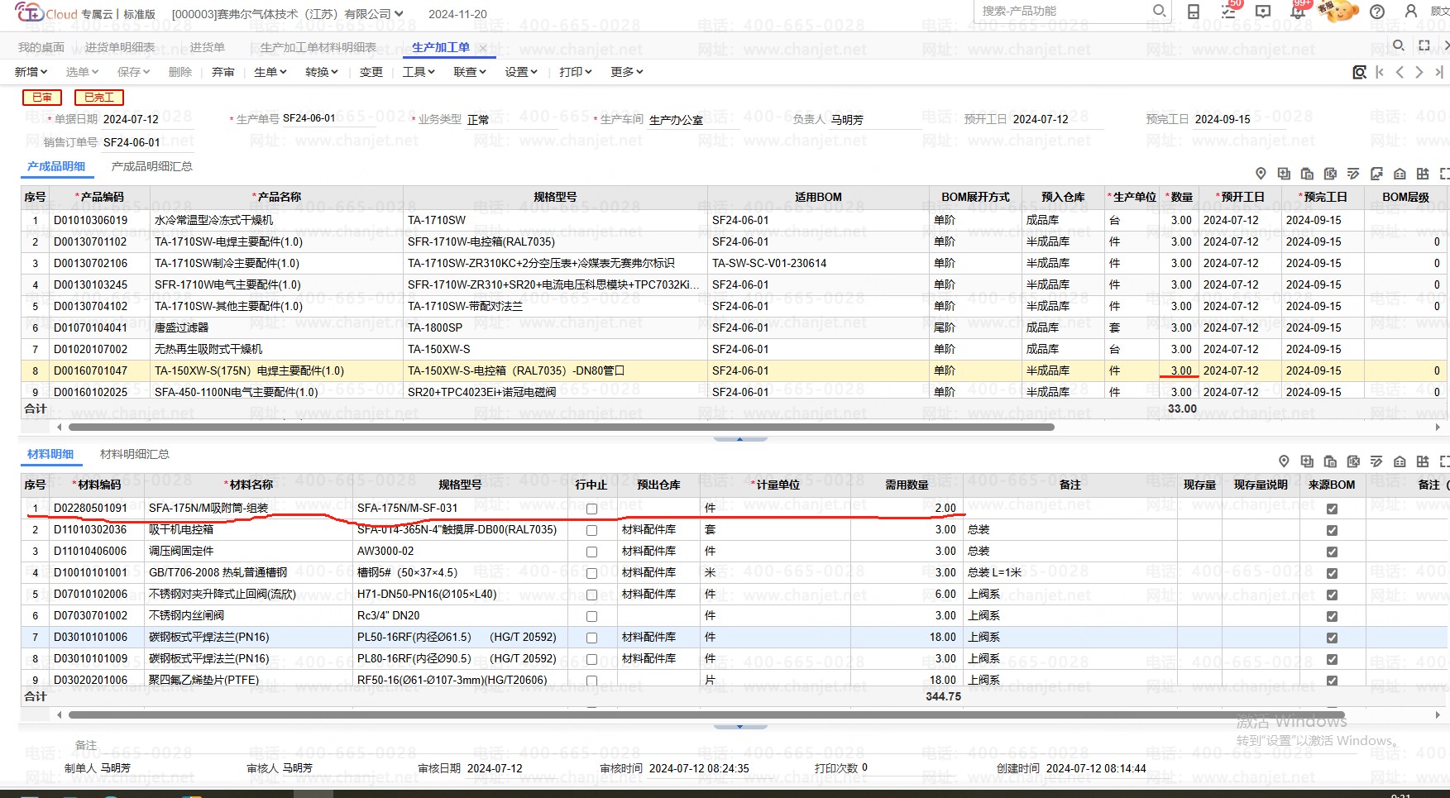Screen dimensions: 1450x798
Task: Click the locate pin icon in material detail toolbar
Action: (1284, 461)
